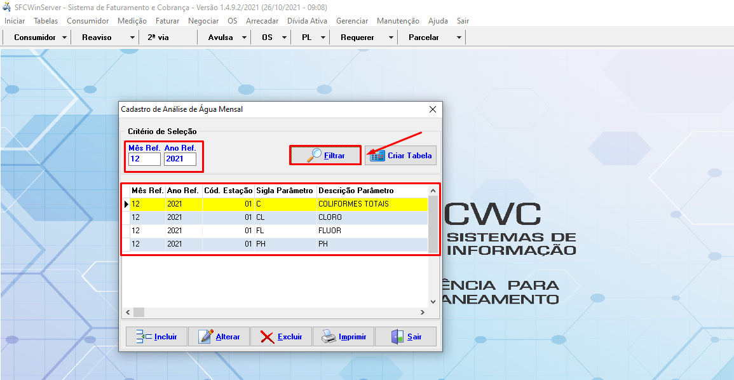Click the 2ª via toolbar button

(x=158, y=37)
